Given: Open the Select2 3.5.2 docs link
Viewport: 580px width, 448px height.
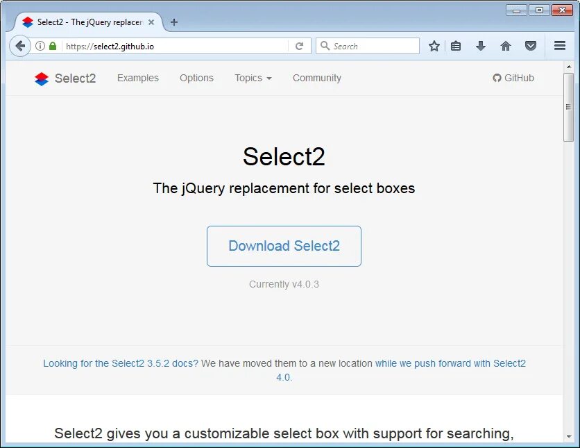Looking at the screenshot, I should click(x=121, y=363).
